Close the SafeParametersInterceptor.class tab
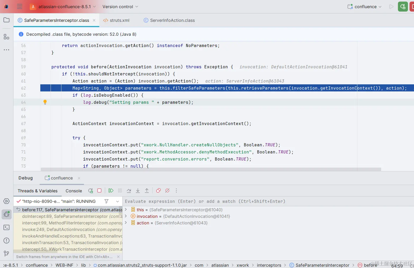This screenshot has height=268, width=414. (94, 20)
